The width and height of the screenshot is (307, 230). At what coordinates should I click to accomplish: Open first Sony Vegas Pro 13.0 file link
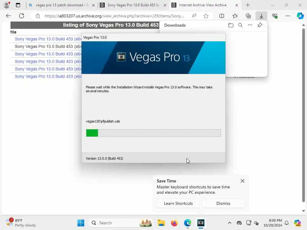[48, 39]
